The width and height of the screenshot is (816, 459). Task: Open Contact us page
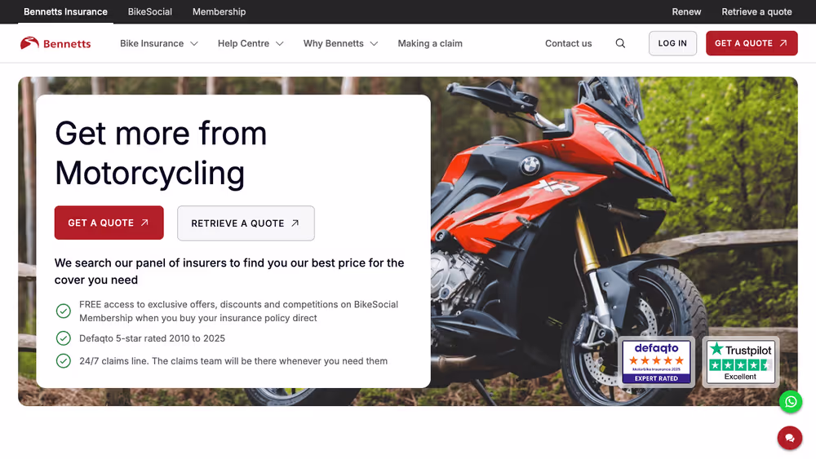click(568, 43)
